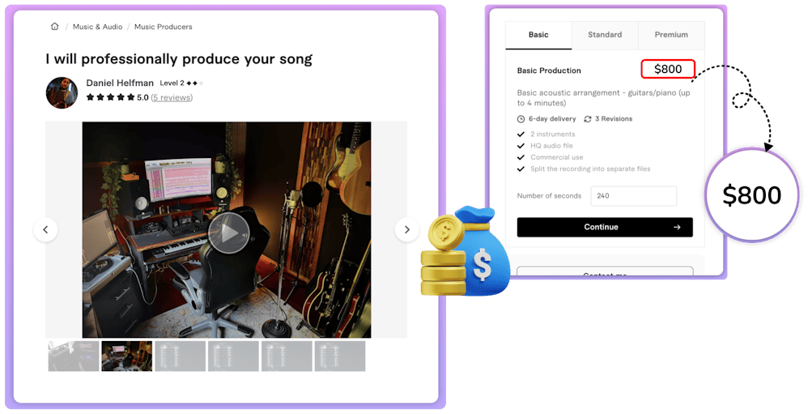Click the 6-day delivery clock icon
The image size is (808, 414).
click(x=521, y=119)
